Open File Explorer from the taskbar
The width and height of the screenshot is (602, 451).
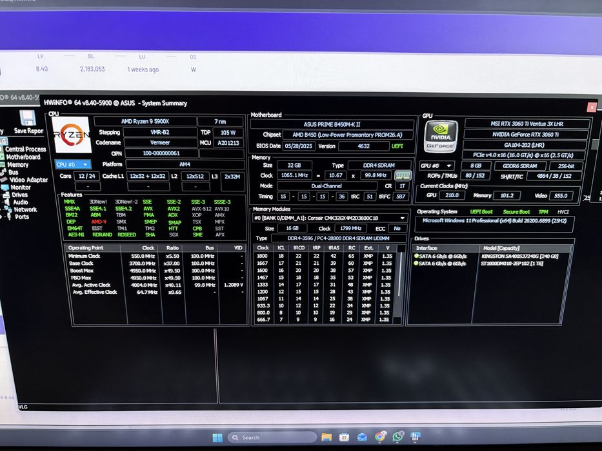point(326,437)
